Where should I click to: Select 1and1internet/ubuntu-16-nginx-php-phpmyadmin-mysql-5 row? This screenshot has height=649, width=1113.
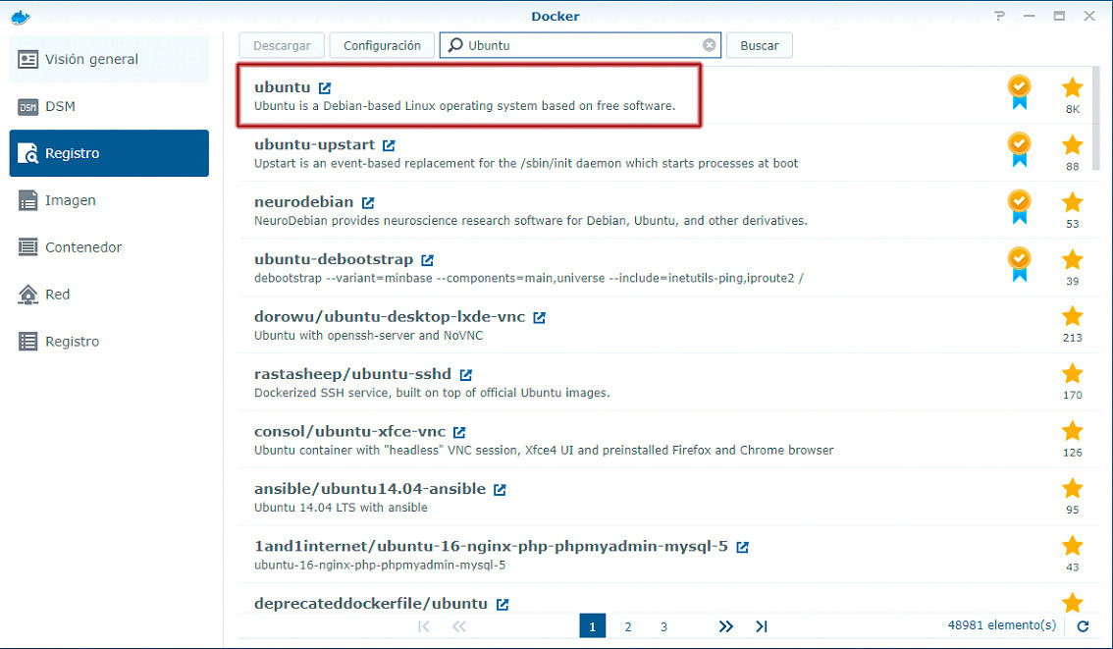(x=668, y=556)
